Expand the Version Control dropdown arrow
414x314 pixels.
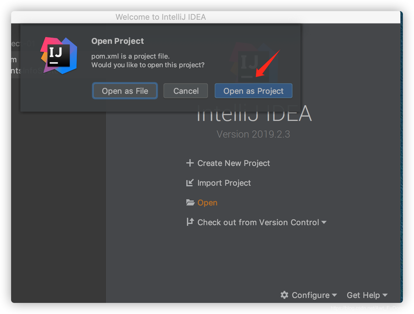pos(324,222)
